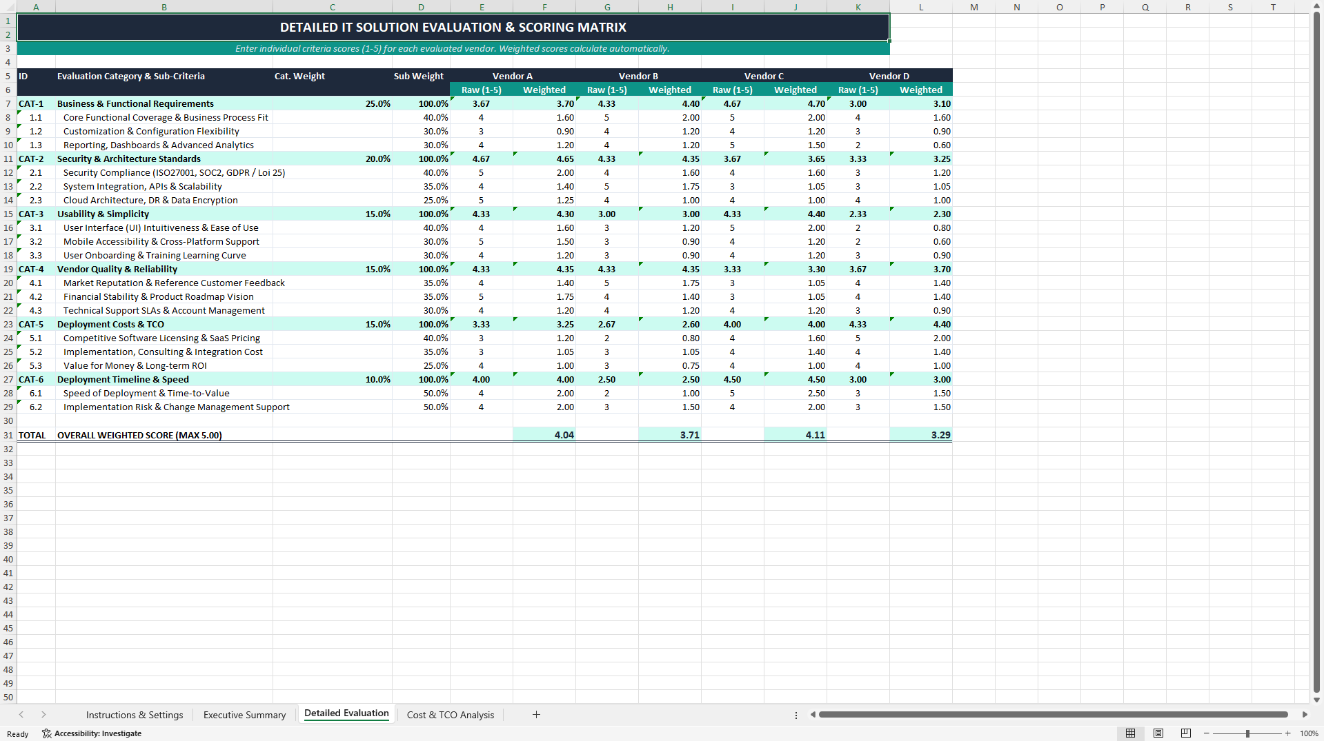
Task: Click the zoom out minus icon
Action: pyautogui.click(x=1207, y=733)
